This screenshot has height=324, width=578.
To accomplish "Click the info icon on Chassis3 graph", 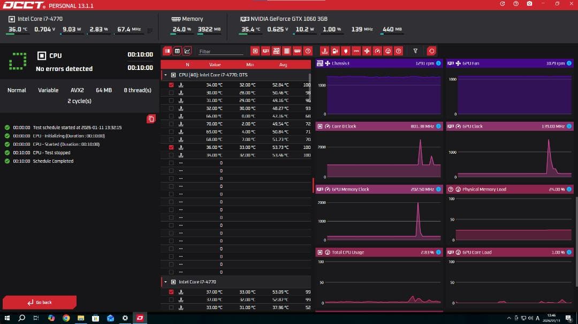I will coord(438,64).
